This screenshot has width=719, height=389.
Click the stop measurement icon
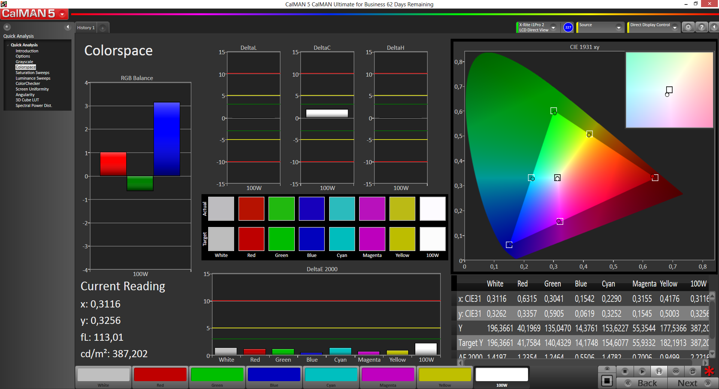click(x=625, y=371)
